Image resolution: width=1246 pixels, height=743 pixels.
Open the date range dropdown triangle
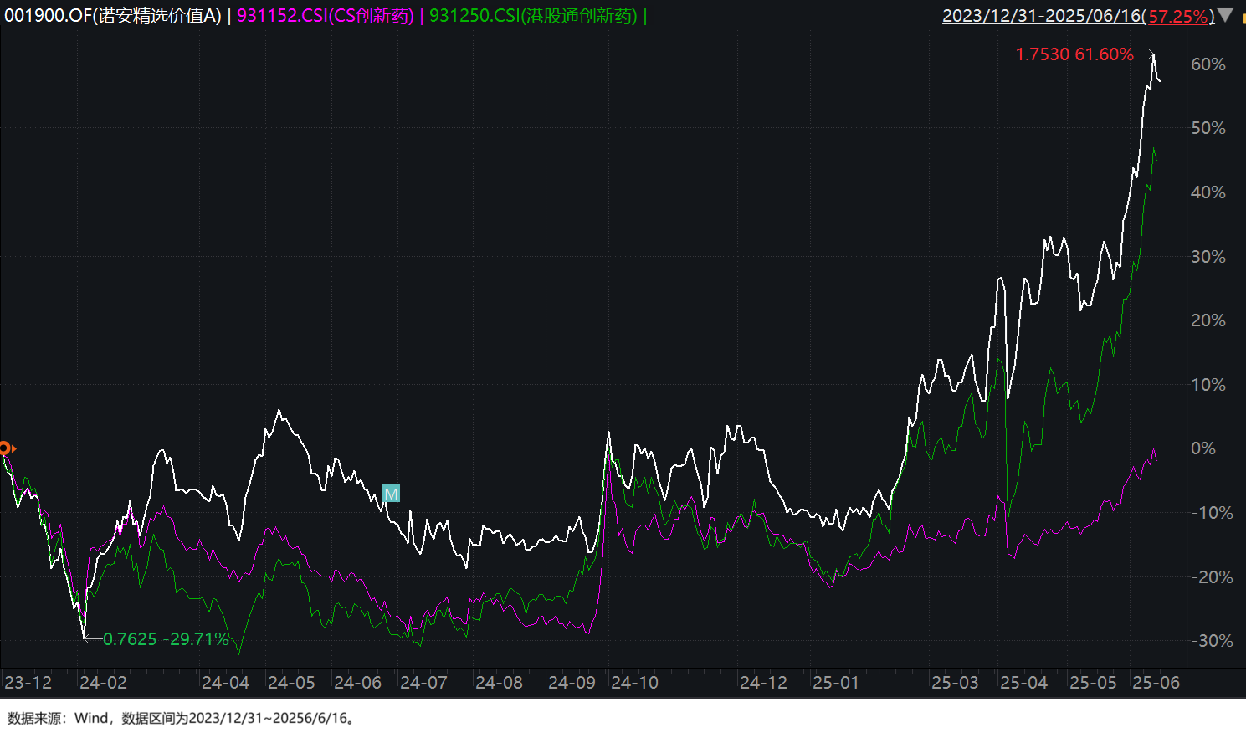pos(1225,15)
